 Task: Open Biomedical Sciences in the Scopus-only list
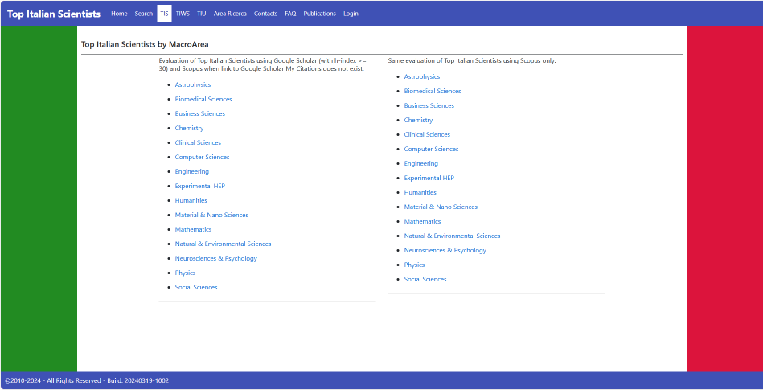(433, 91)
